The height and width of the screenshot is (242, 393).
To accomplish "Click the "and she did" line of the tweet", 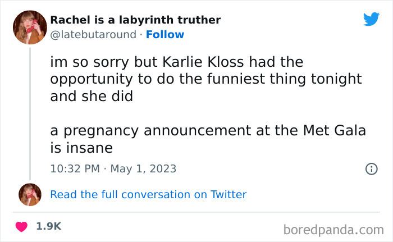I will tap(92, 96).
